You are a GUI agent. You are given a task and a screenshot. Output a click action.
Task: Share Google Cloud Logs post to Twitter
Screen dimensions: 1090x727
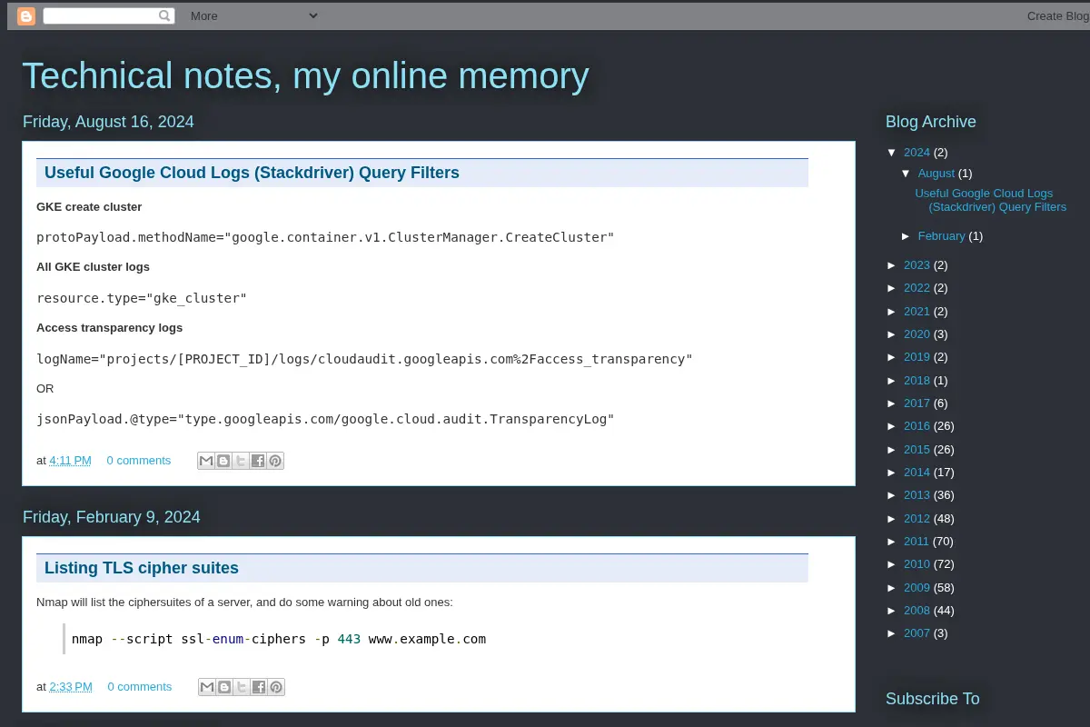point(241,461)
